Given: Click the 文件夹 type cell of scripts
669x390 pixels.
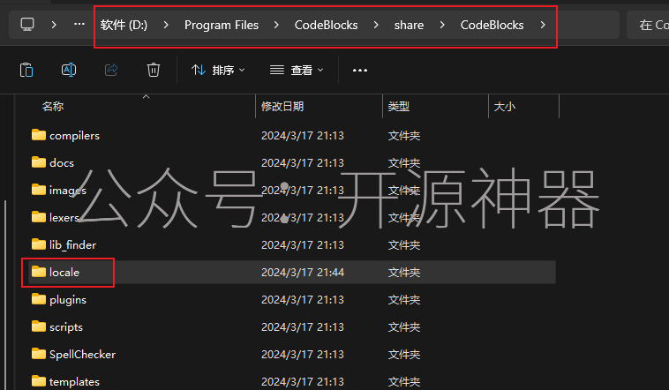Looking at the screenshot, I should [404, 326].
